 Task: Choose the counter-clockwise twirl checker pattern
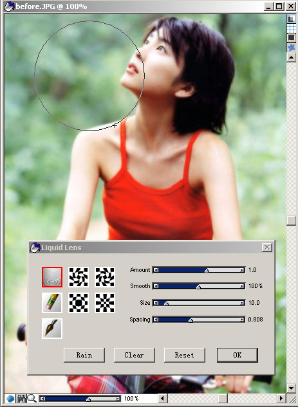(105, 277)
